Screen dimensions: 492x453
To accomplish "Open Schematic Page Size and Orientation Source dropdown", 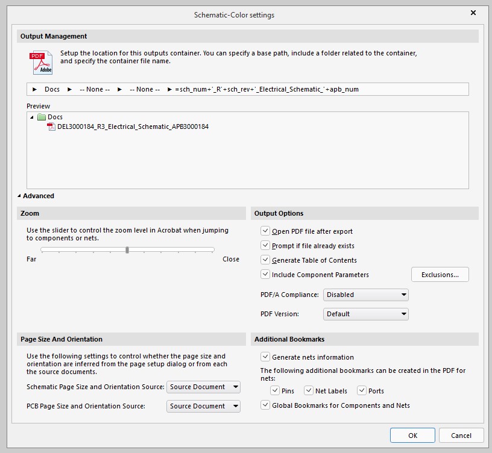I will (203, 387).
